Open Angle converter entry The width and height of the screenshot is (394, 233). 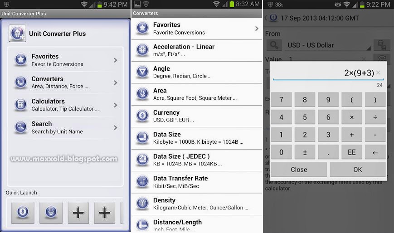197,72
